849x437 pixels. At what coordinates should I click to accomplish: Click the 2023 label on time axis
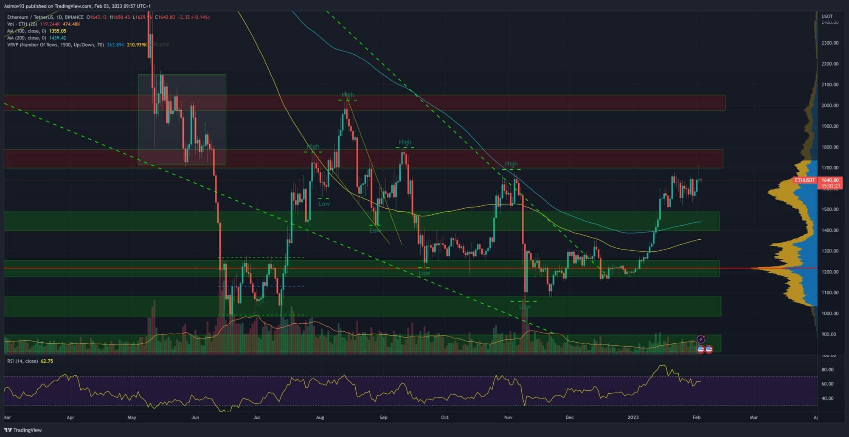pyautogui.click(x=633, y=417)
